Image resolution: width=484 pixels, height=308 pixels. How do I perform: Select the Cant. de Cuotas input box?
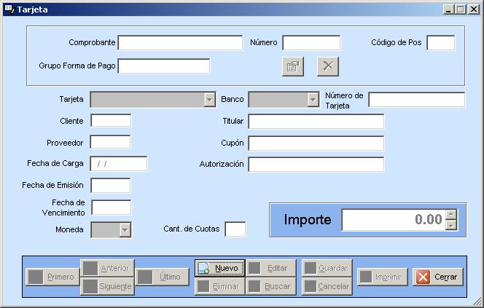235,229
